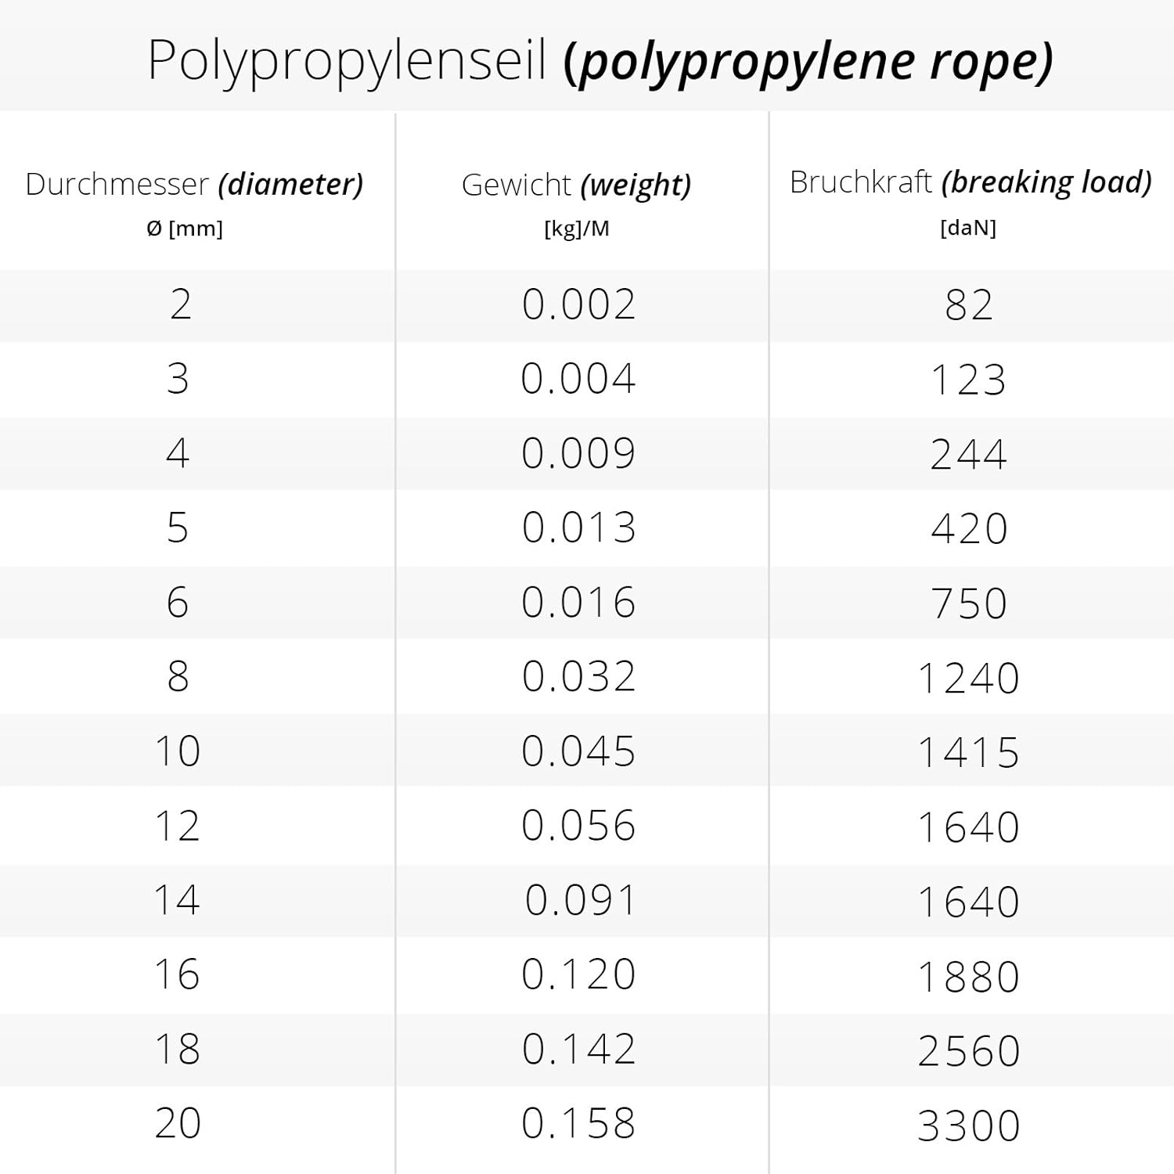Select the Durchmesser (diameter) column header
This screenshot has height=1174, width=1174.
[x=194, y=185]
